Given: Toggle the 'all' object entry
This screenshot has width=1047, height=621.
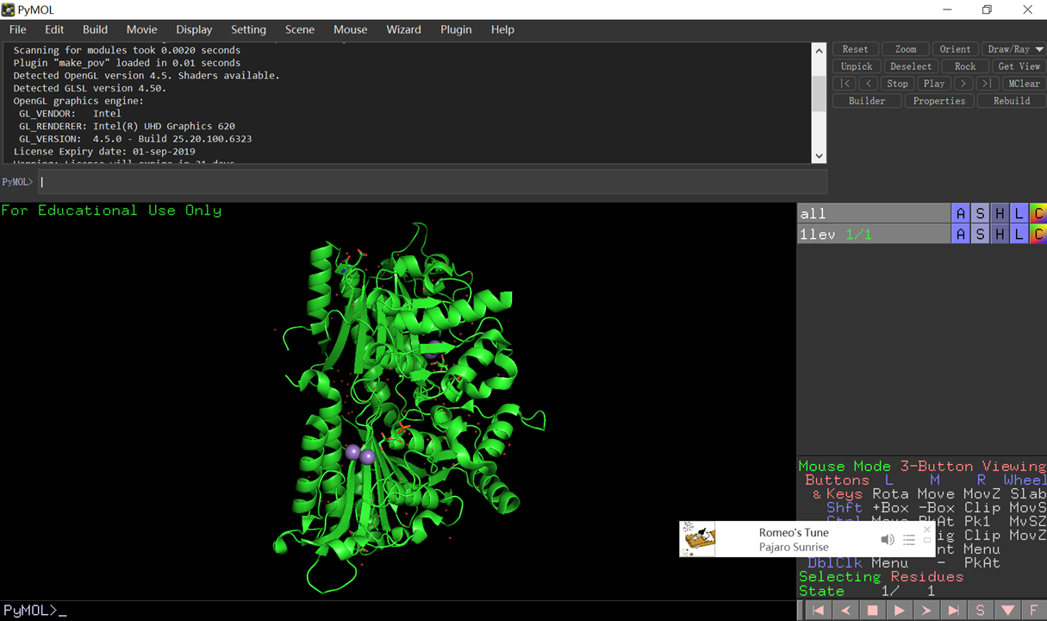Looking at the screenshot, I should (x=873, y=213).
